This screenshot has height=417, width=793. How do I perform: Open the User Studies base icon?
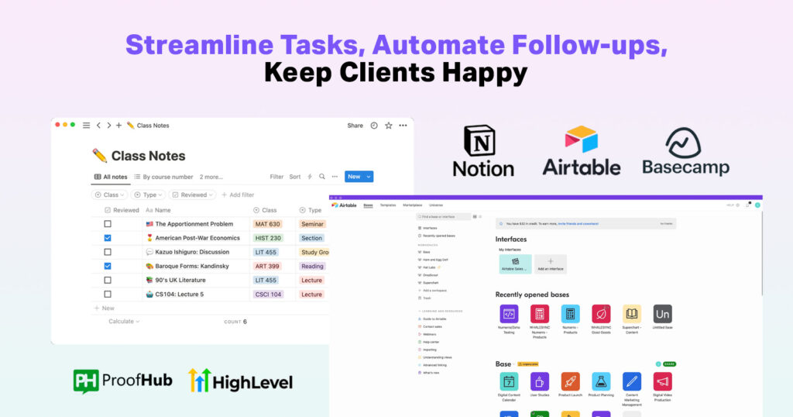point(540,381)
